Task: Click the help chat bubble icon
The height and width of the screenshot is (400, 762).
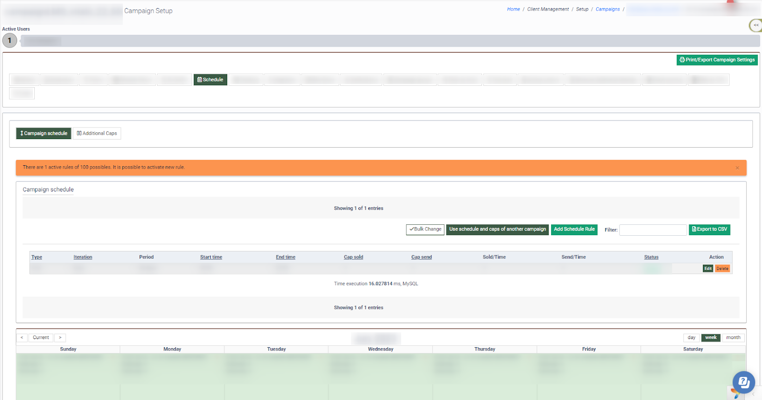Action: [743, 382]
